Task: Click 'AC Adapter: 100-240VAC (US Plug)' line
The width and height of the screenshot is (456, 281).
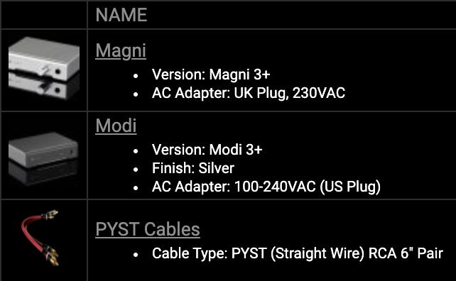Action: point(266,187)
